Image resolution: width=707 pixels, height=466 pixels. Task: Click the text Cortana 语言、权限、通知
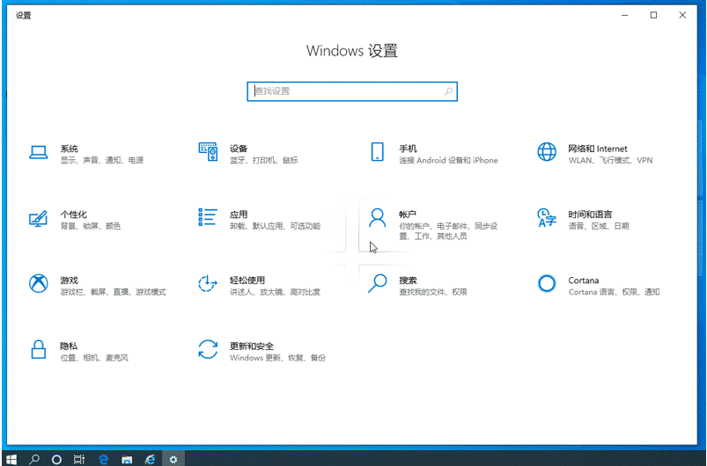coord(615,292)
